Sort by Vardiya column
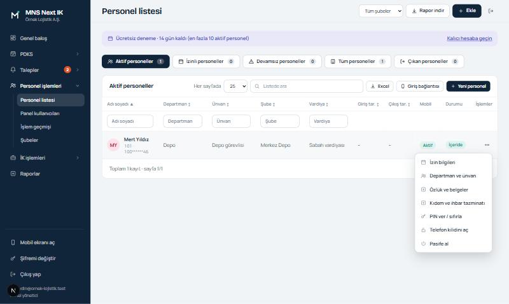The image size is (509, 304). click(x=319, y=104)
